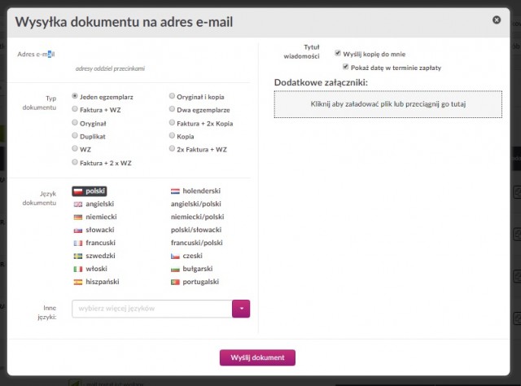Uncheck Pokaż datę w terminie zapłaty
This screenshot has width=521, height=386.
[345, 67]
